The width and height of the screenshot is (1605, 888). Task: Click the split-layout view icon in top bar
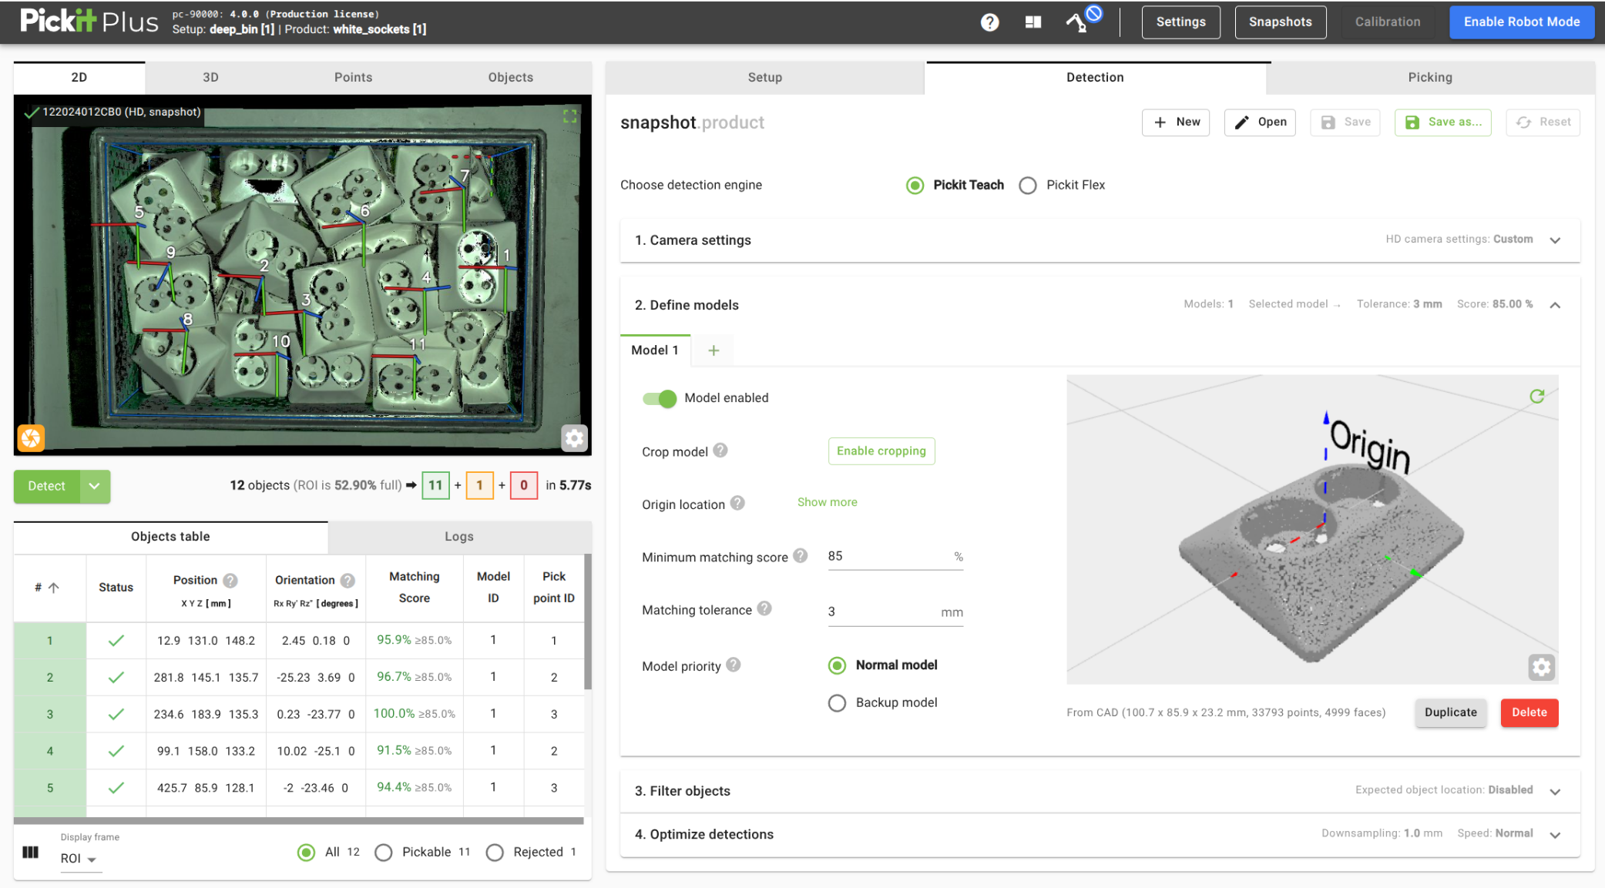click(1033, 22)
